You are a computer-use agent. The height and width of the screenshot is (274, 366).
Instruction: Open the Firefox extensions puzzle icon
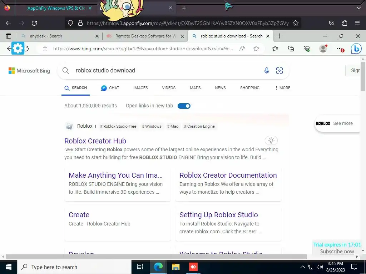[x=345, y=23]
